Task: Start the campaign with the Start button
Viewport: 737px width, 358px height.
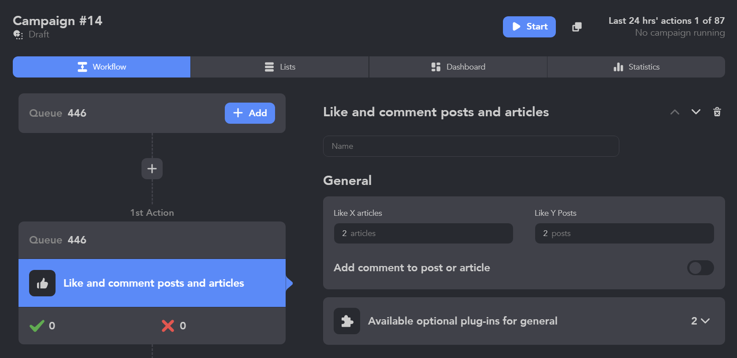Action: (x=529, y=27)
